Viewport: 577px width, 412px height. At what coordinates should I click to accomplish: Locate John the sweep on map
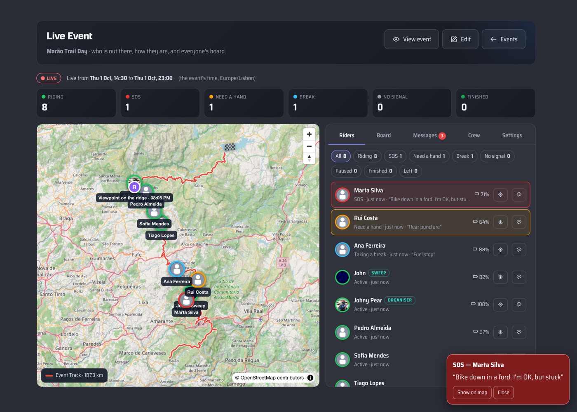(x=500, y=277)
